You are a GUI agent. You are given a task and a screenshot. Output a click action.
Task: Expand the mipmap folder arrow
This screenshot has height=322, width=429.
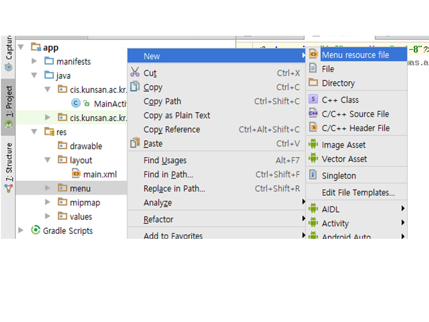(x=48, y=202)
